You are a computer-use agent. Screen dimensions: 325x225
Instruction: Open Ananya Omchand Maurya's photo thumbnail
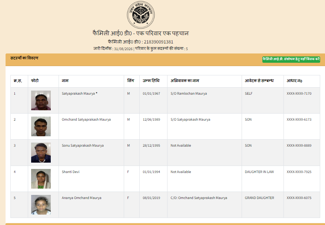41,205
